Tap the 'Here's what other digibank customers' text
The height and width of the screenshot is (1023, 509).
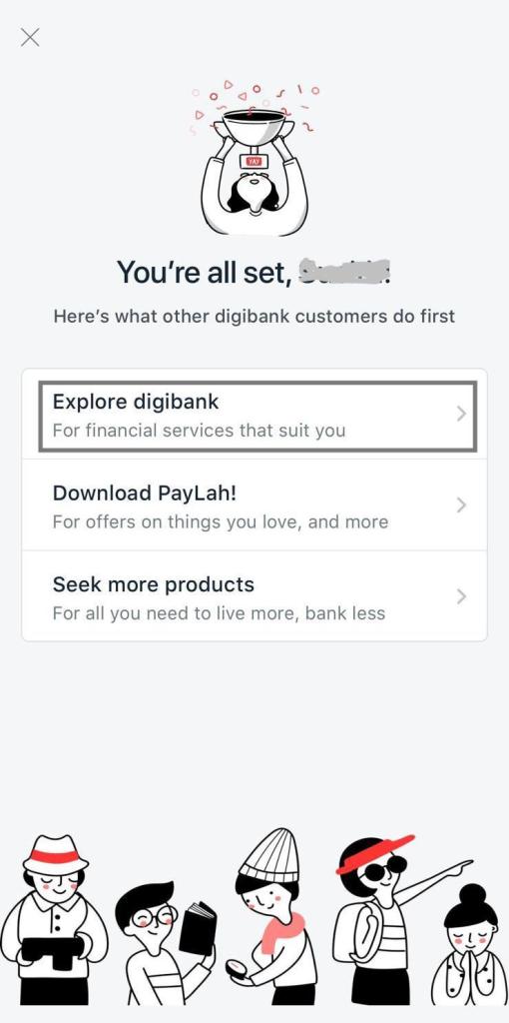pos(254,317)
